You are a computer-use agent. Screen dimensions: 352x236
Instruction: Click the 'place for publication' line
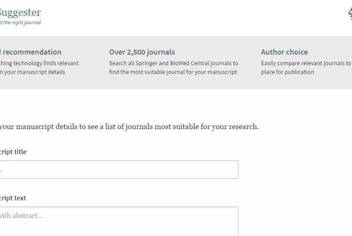click(287, 72)
